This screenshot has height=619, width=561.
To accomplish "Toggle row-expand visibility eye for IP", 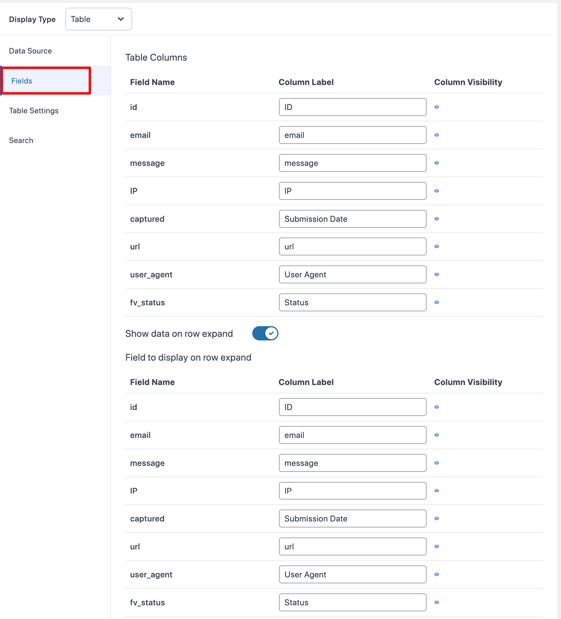I will coord(437,491).
